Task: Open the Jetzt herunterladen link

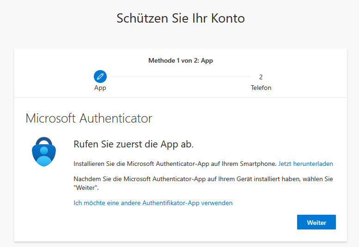Action: click(x=305, y=164)
